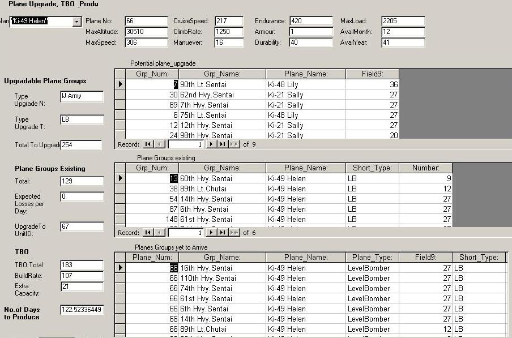Click Grp_Num column header in Potential plane_upgrade table
This screenshot has height=338, width=512.
pos(152,74)
